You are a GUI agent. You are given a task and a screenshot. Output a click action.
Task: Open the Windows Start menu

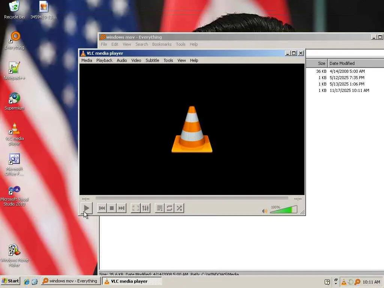click(10, 281)
